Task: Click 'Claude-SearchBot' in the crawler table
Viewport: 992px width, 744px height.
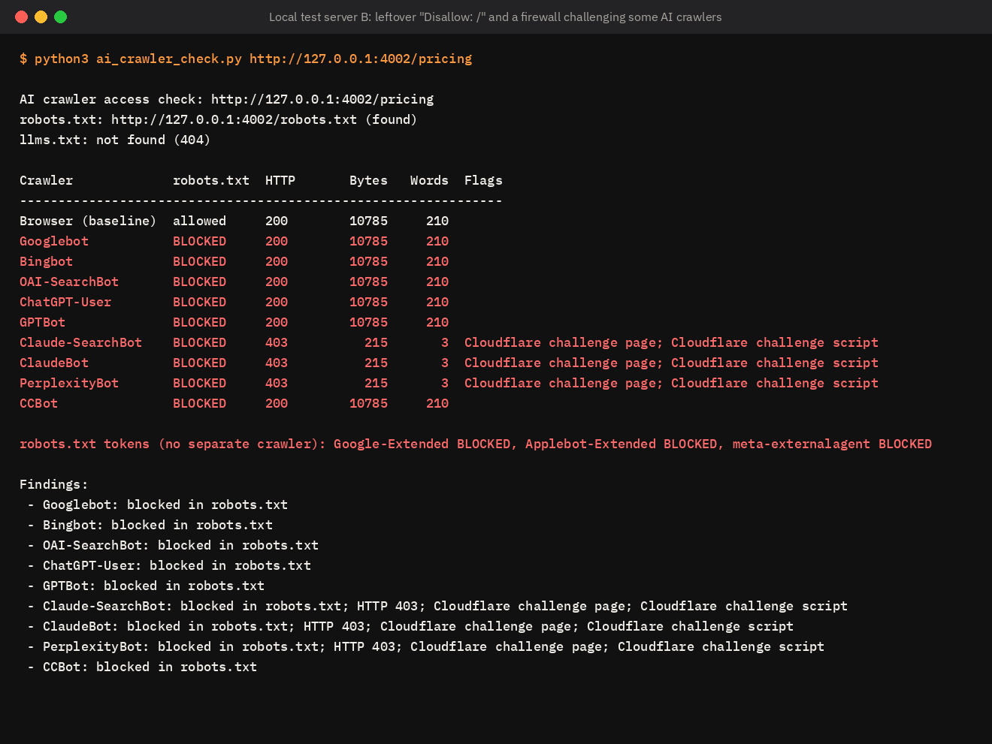Action: [80, 342]
